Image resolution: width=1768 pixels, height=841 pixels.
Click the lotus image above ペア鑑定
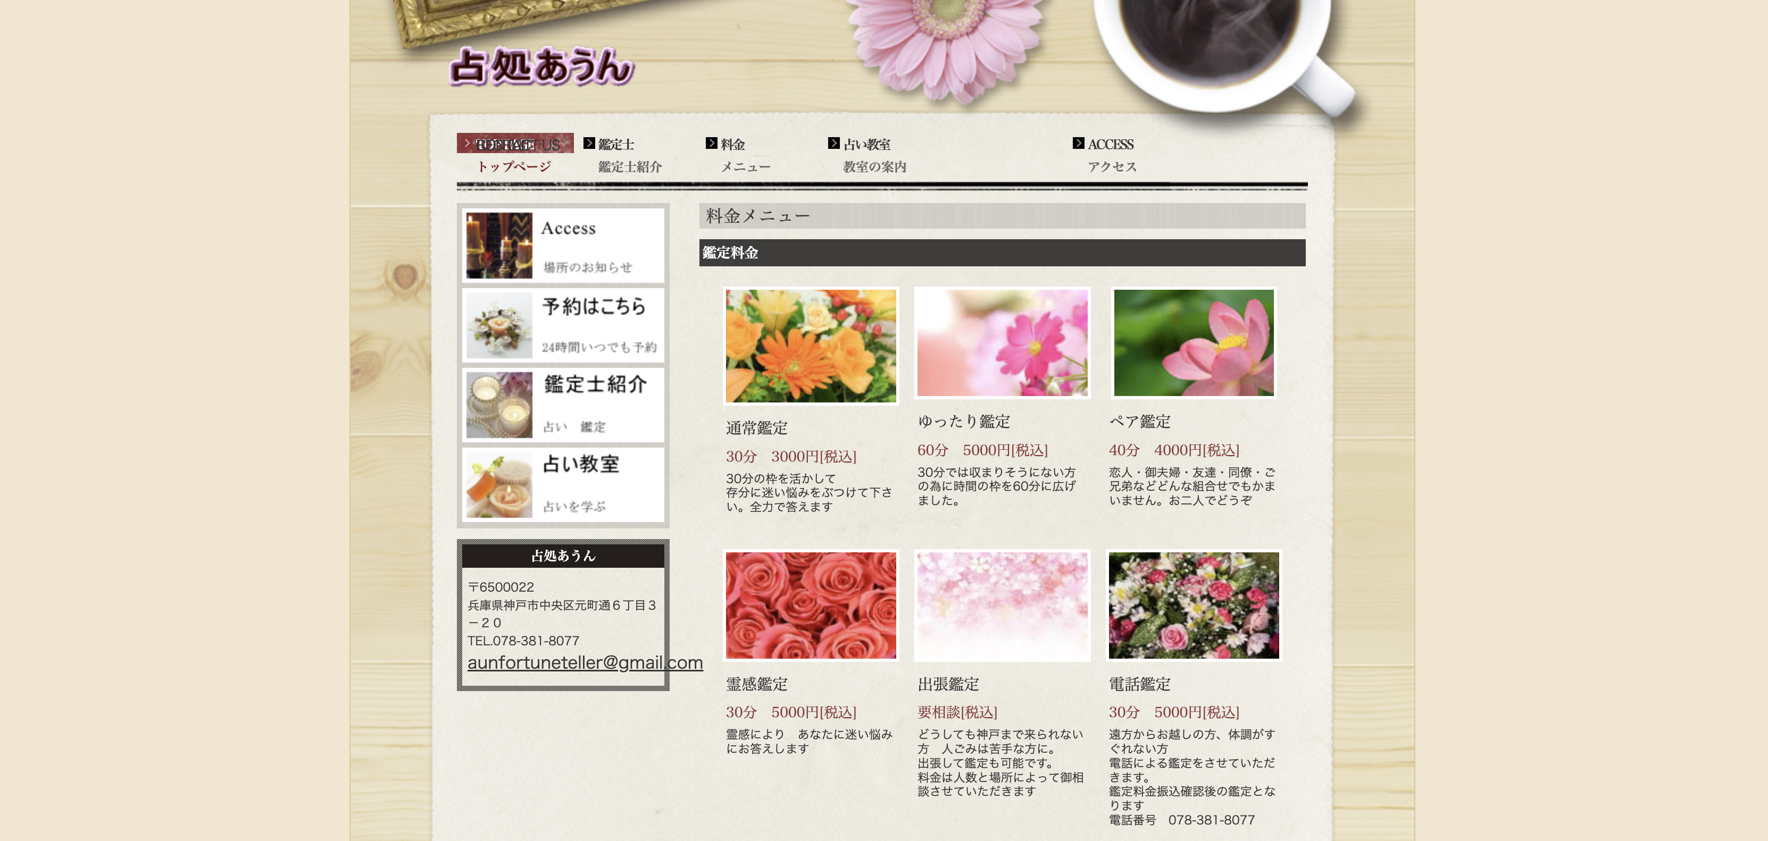[x=1194, y=343]
